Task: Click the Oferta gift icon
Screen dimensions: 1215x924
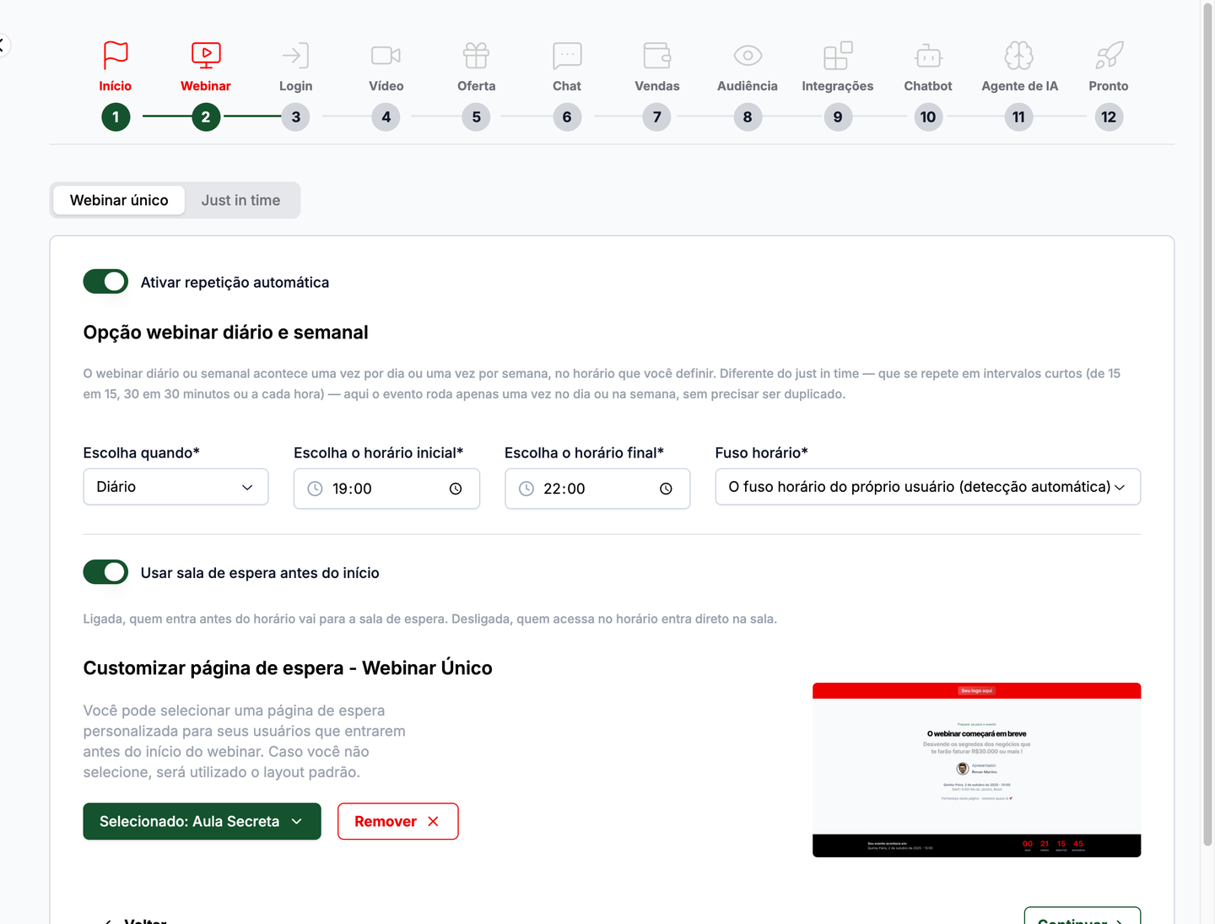Action: 476,56
